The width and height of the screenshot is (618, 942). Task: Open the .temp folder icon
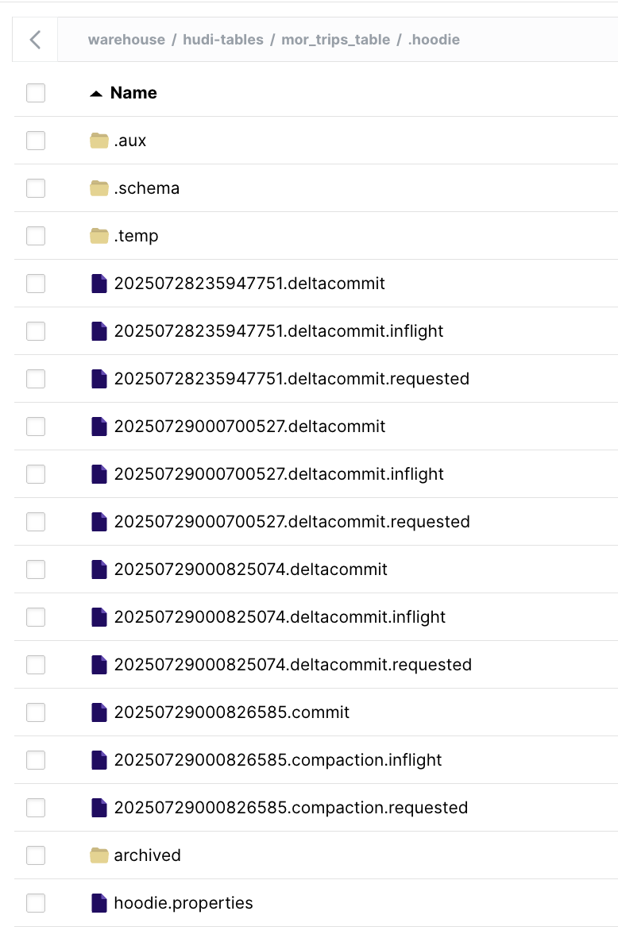click(x=99, y=236)
